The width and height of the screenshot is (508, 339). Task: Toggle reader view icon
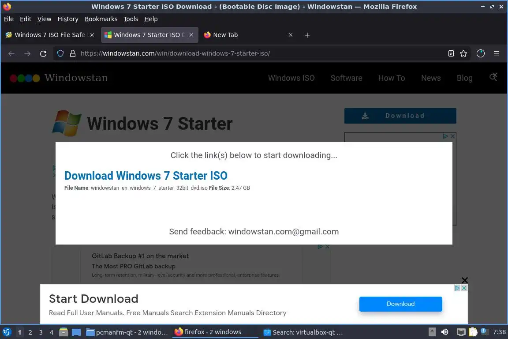click(x=451, y=53)
